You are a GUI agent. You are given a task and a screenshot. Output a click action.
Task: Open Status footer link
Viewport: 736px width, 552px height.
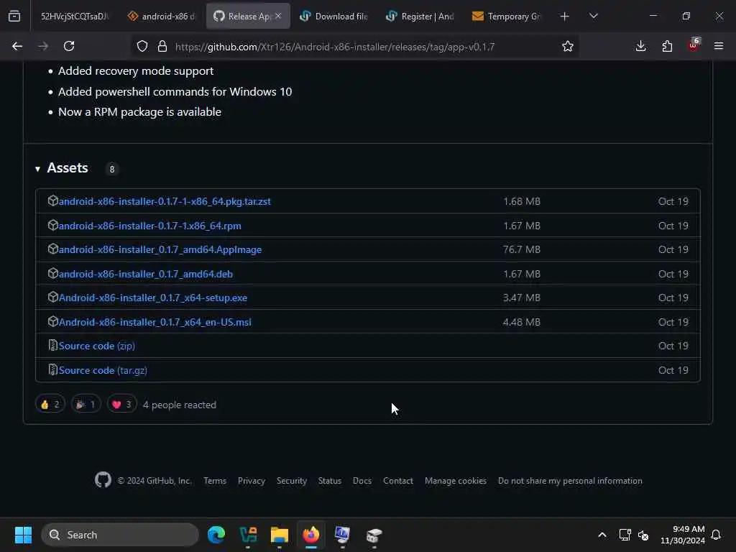[x=329, y=481]
